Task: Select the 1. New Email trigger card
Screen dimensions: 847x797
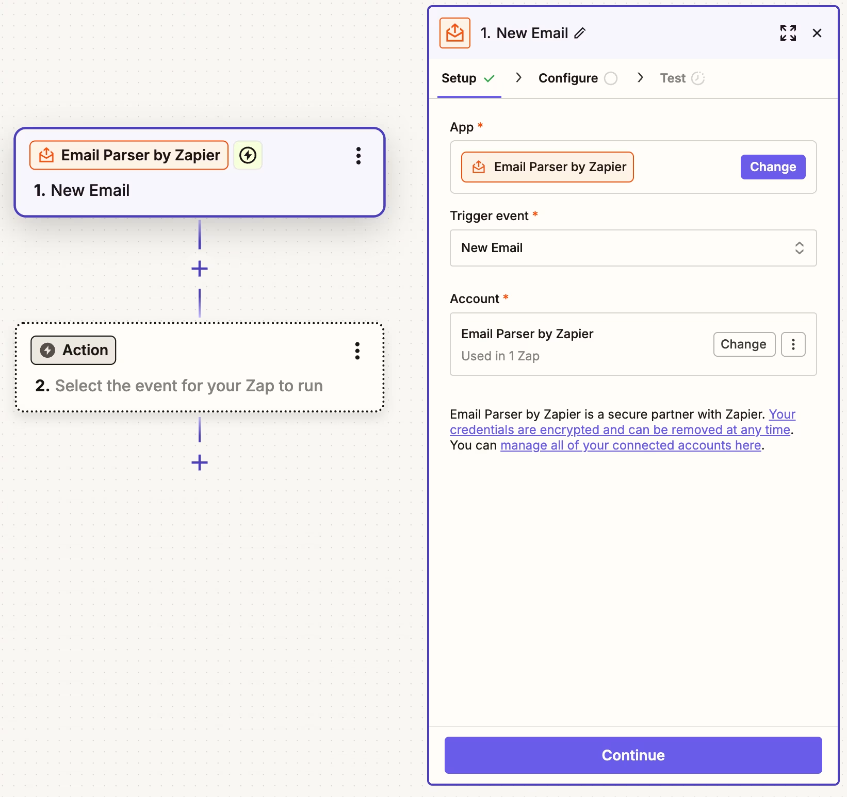Action: (200, 172)
